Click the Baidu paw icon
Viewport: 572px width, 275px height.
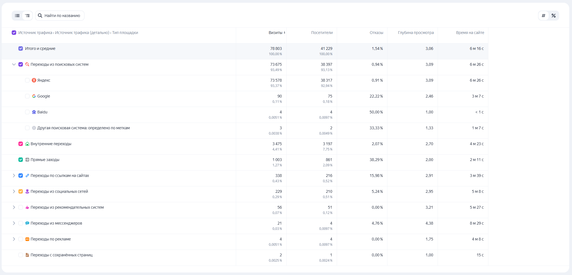point(34,112)
